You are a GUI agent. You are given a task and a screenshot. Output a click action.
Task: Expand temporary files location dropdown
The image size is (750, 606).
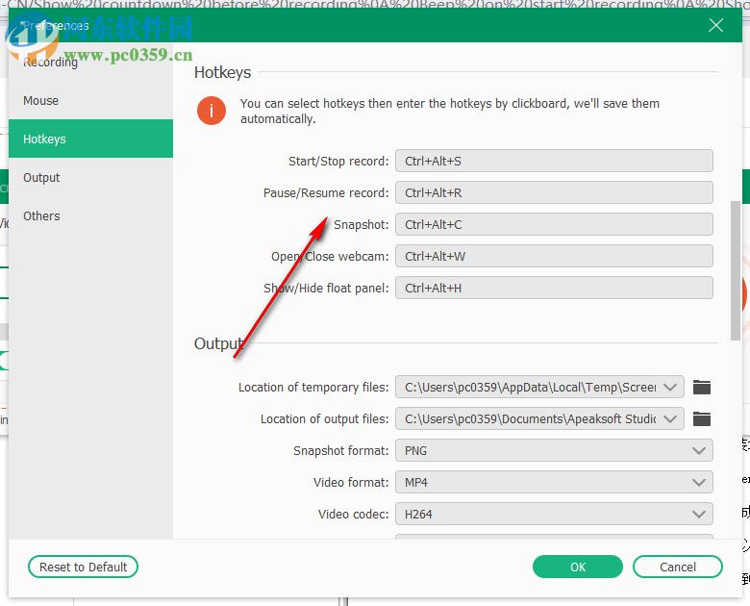tap(670, 387)
